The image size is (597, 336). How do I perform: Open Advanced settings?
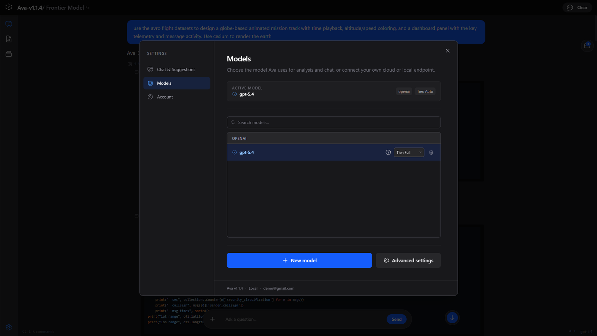click(408, 260)
